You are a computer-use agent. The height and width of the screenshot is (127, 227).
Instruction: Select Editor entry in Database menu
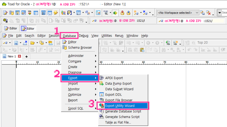click(x=80, y=42)
